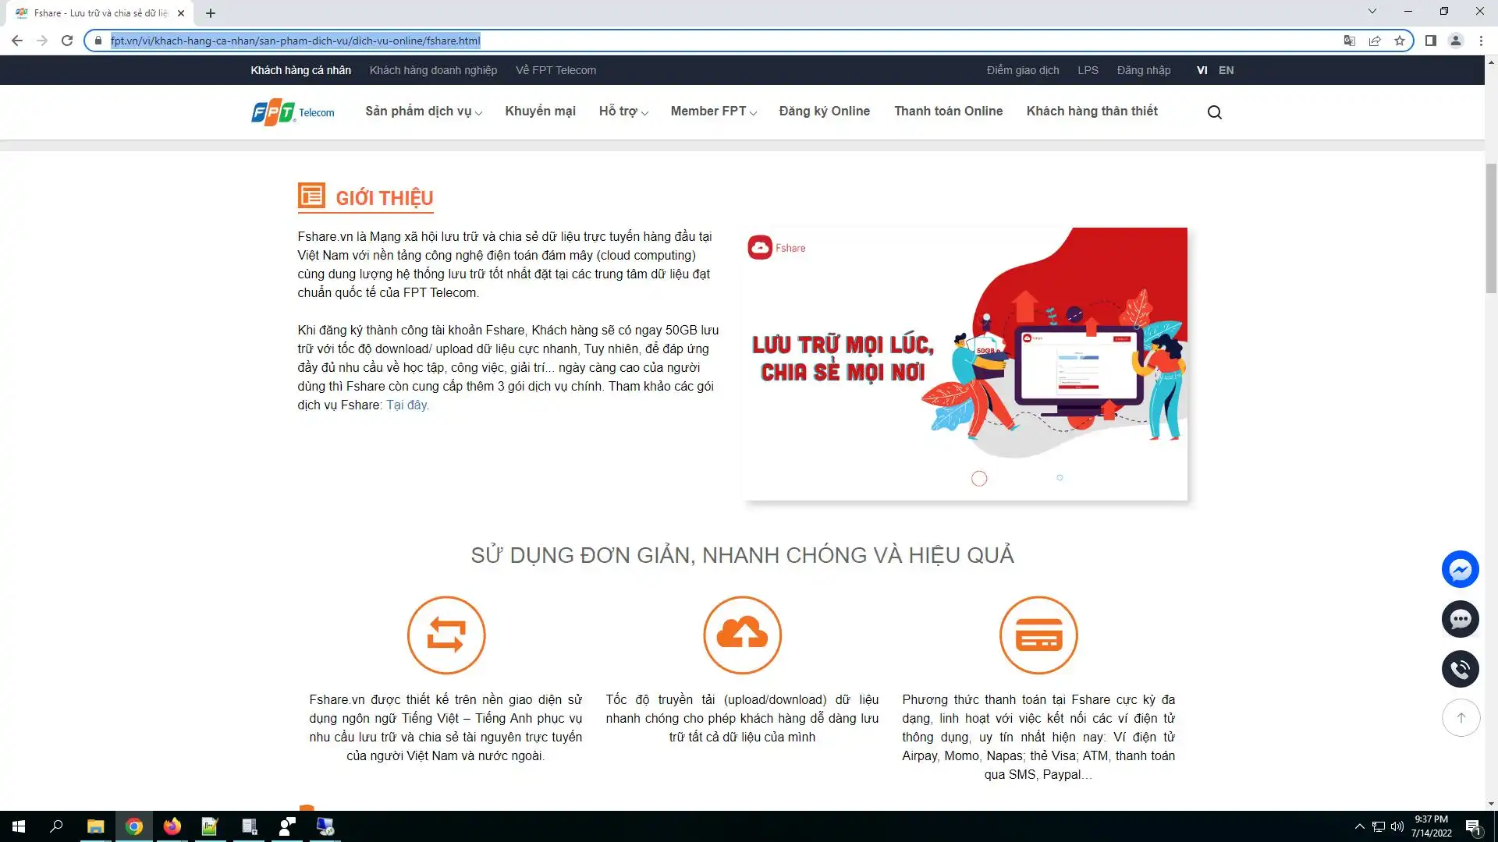Bookmark this page with the star icon
This screenshot has height=842, width=1498.
(1400, 41)
